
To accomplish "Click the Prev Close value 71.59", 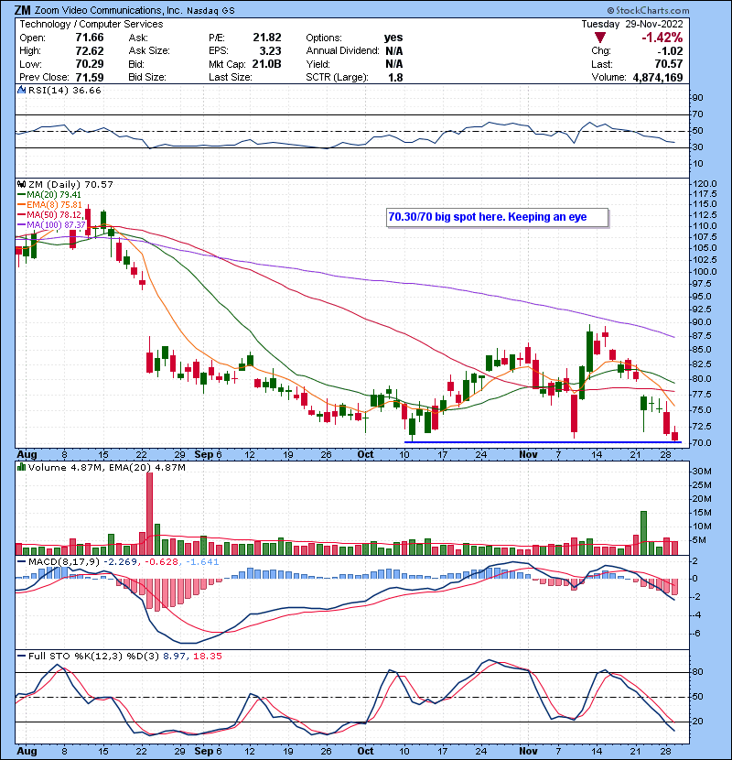I will (90, 78).
